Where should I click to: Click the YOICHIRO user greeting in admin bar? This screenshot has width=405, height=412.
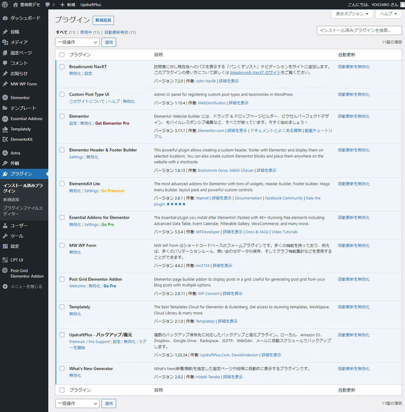pos(373,5)
